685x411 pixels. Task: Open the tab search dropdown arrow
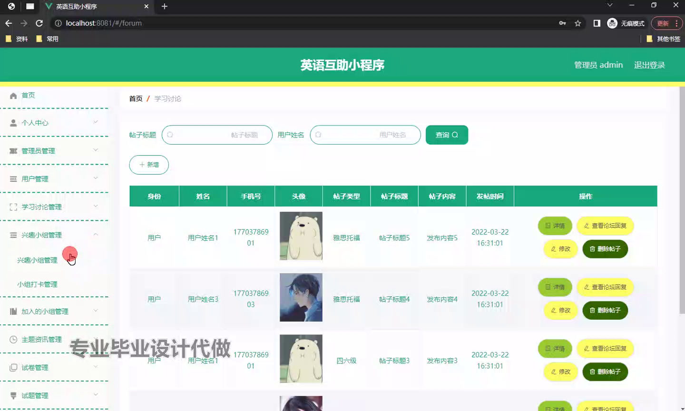610,5
